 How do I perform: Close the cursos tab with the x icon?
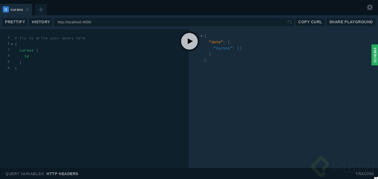27,9
